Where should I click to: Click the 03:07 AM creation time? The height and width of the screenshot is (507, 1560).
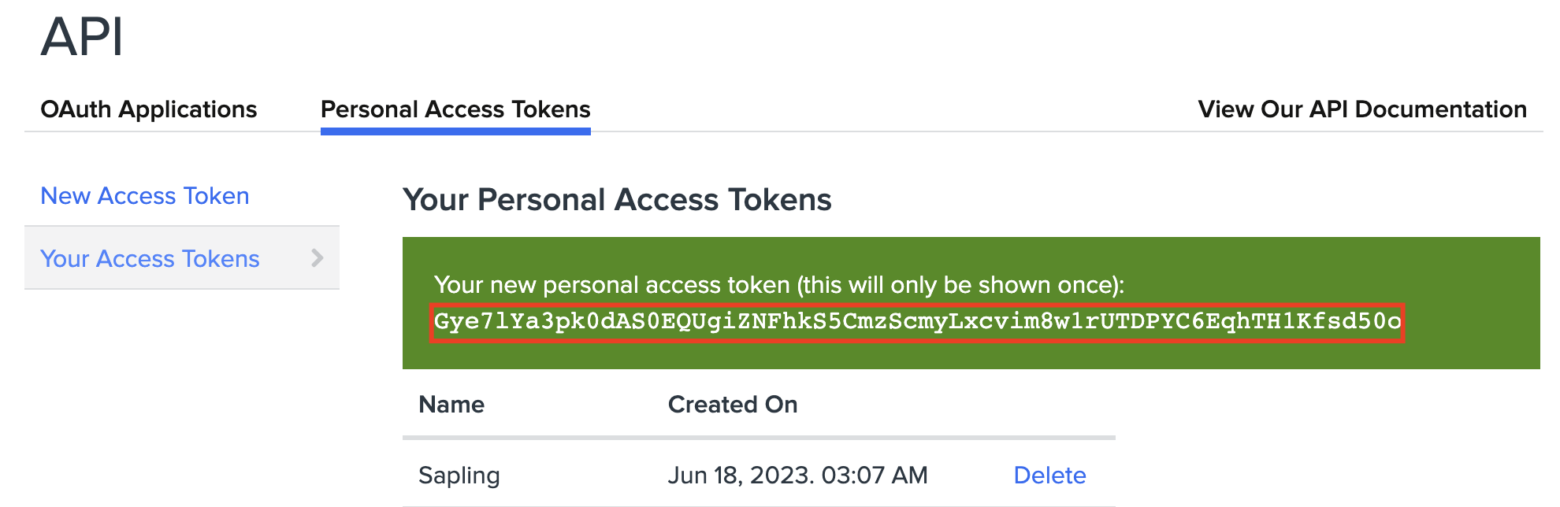(875, 476)
